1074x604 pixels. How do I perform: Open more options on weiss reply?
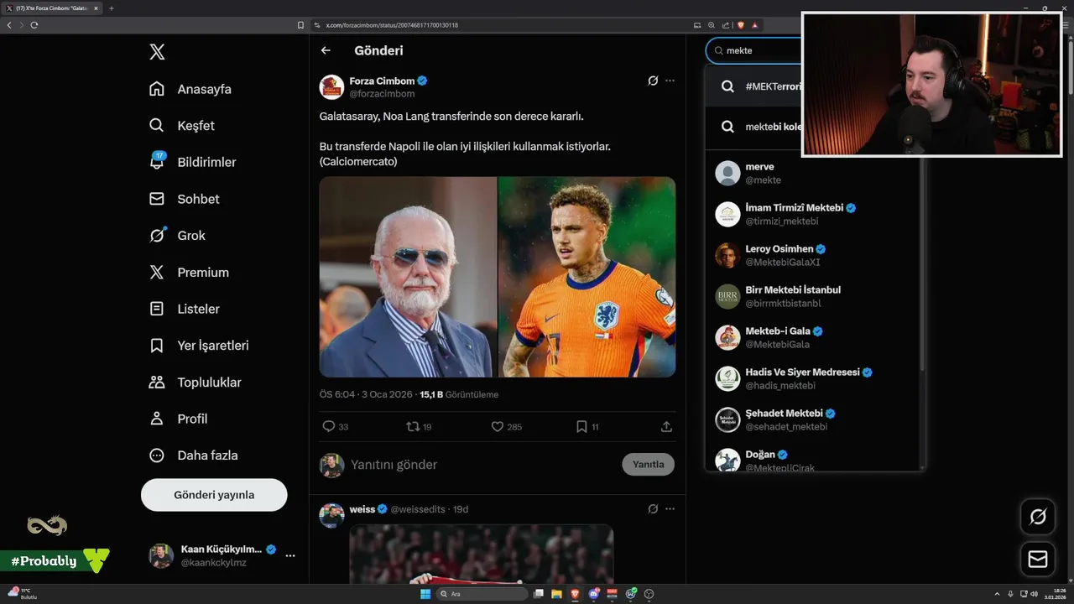670,509
